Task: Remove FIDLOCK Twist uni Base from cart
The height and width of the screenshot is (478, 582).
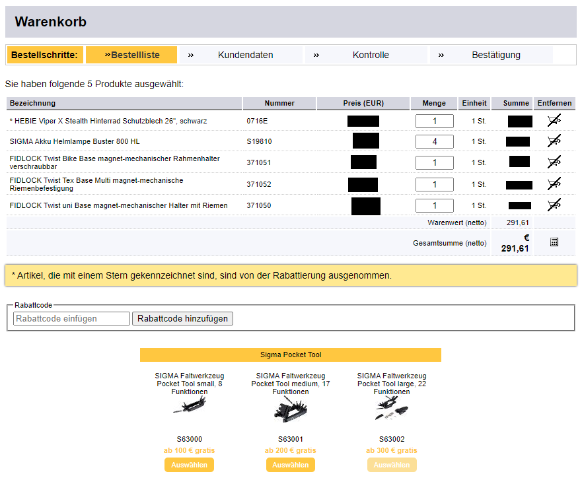Action: [x=554, y=205]
